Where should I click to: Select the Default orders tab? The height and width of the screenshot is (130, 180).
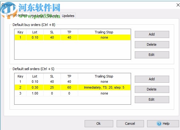point(17,15)
